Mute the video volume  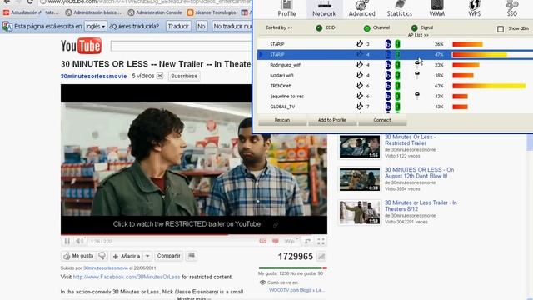[79, 241]
